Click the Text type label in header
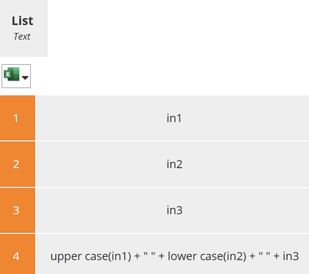The width and height of the screenshot is (309, 274). click(22, 37)
